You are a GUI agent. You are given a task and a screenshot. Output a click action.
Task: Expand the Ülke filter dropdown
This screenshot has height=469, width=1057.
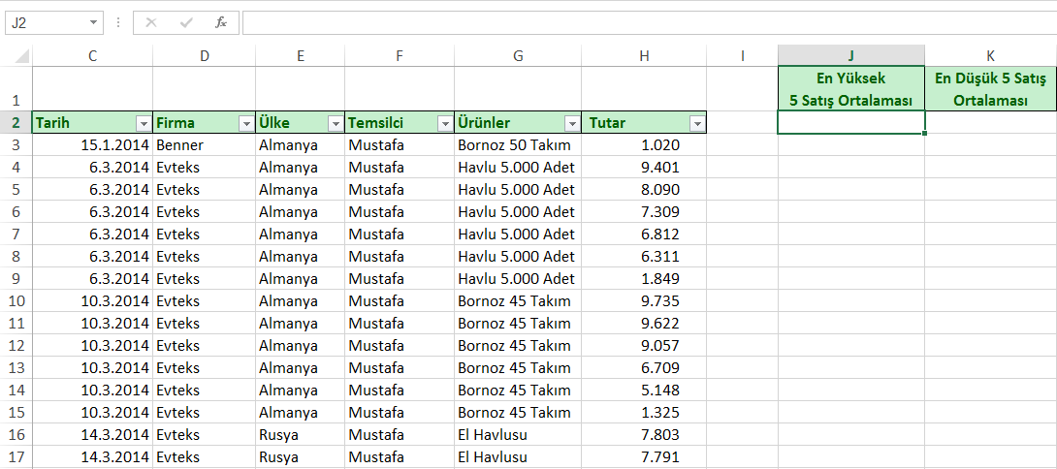click(x=335, y=123)
